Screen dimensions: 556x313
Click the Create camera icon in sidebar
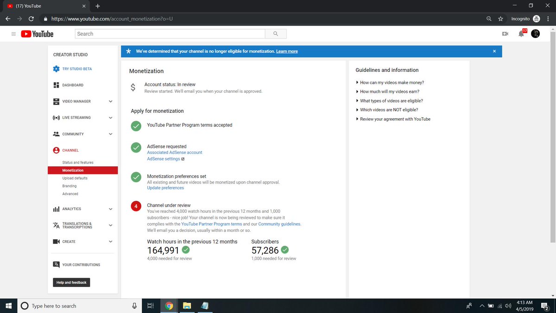coord(56,242)
